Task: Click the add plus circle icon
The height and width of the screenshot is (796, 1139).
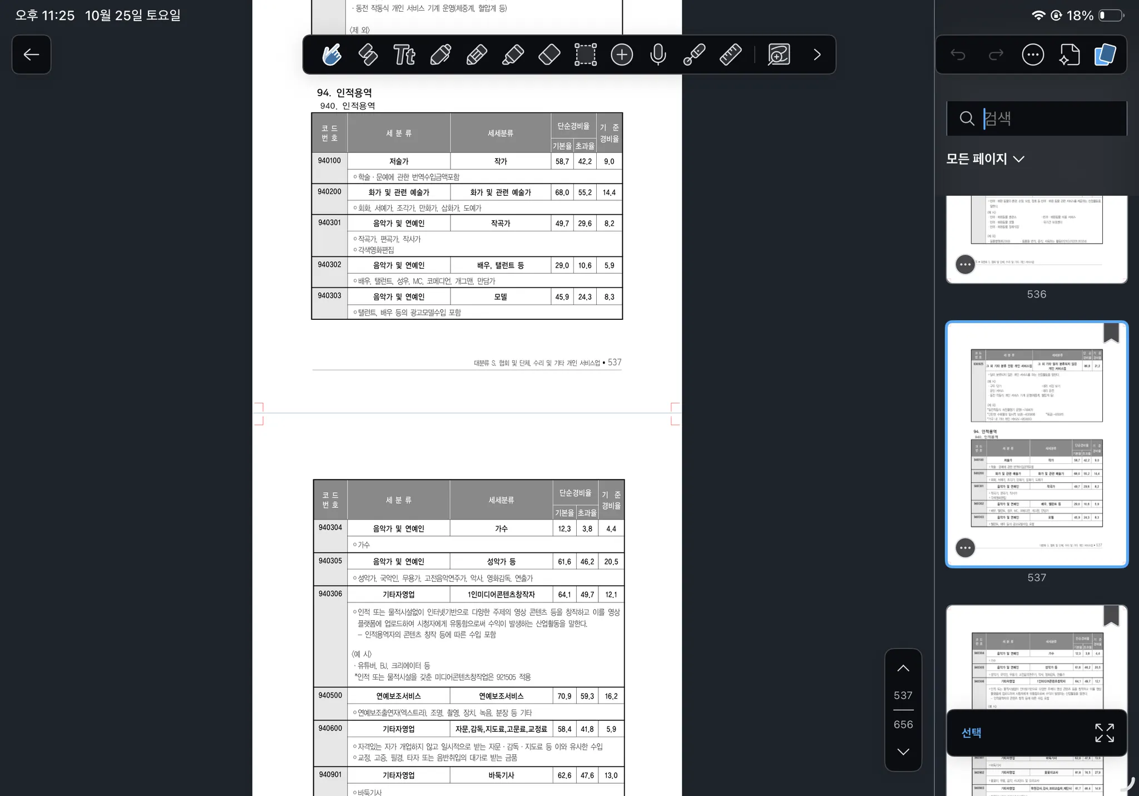Action: pos(622,55)
